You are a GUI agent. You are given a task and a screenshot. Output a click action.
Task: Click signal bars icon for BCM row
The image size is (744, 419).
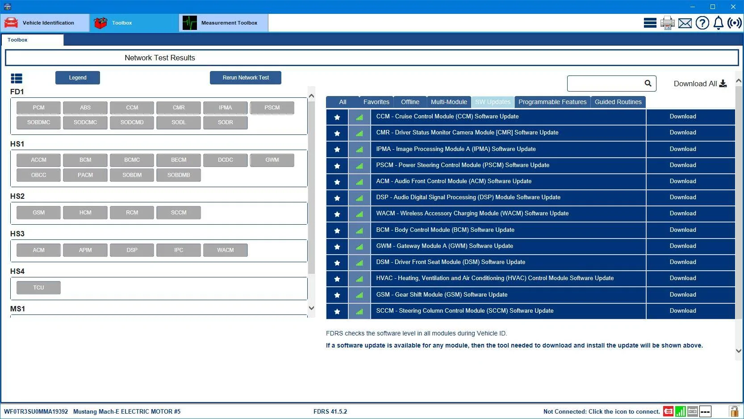click(x=359, y=230)
